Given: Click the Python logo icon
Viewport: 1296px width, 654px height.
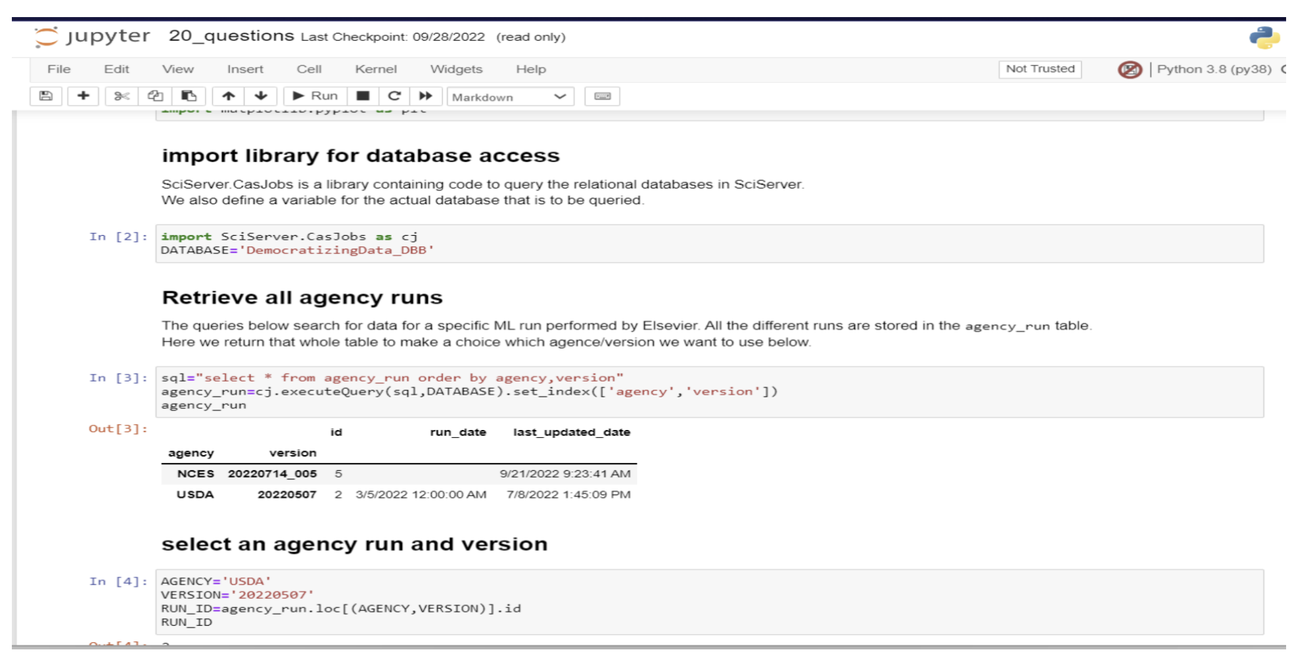Looking at the screenshot, I should pos(1264,37).
